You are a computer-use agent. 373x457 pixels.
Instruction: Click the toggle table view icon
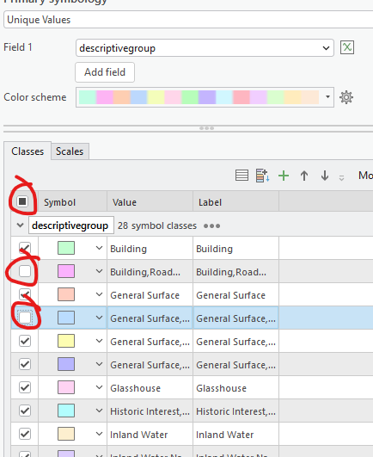[242, 176]
